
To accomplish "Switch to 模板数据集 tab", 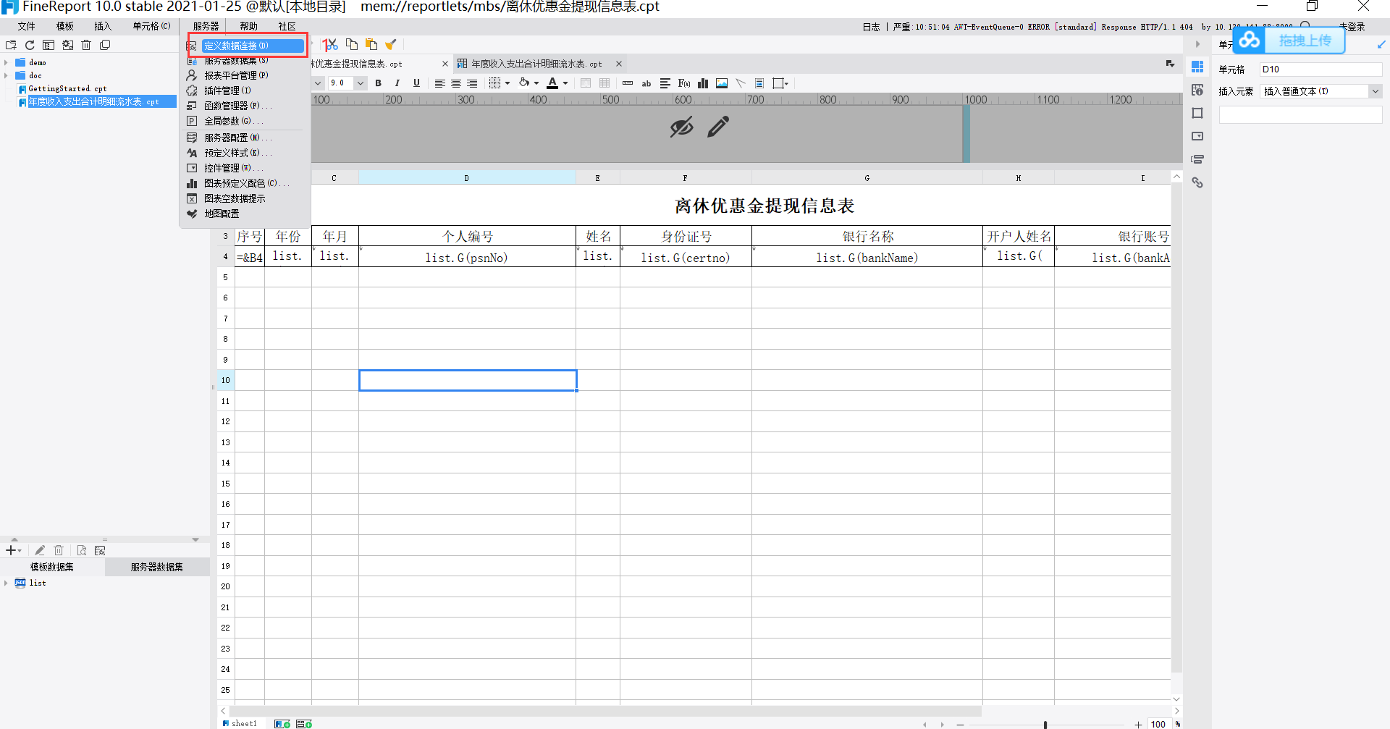I will pos(52,567).
